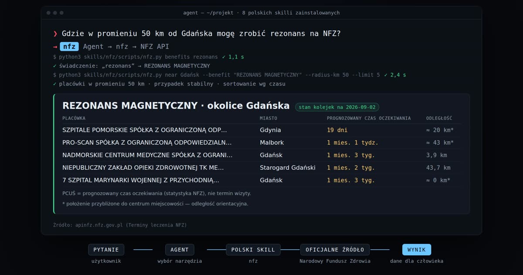Viewport: 523px width, 275px height.
Task: Select the 7 SZPITAL MARYNARKI WOJENNEJ row name
Action: 141,180
